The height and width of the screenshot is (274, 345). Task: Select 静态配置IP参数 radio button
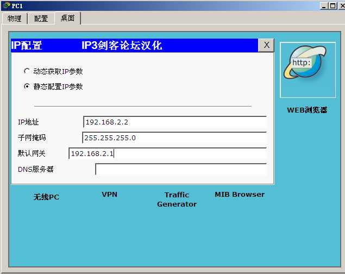coord(27,86)
